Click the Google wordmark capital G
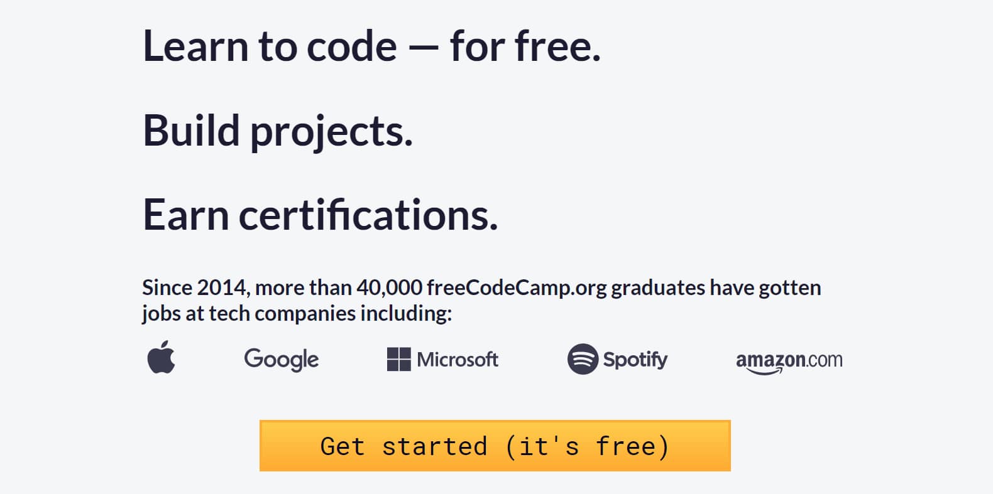Image resolution: width=993 pixels, height=494 pixels. (253, 358)
